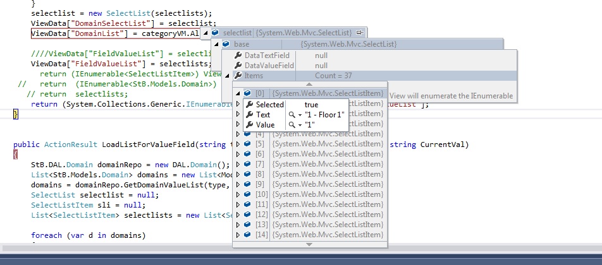Click the cube icon beside selectlist
The image size is (602, 265).
pyautogui.click(x=216, y=33)
